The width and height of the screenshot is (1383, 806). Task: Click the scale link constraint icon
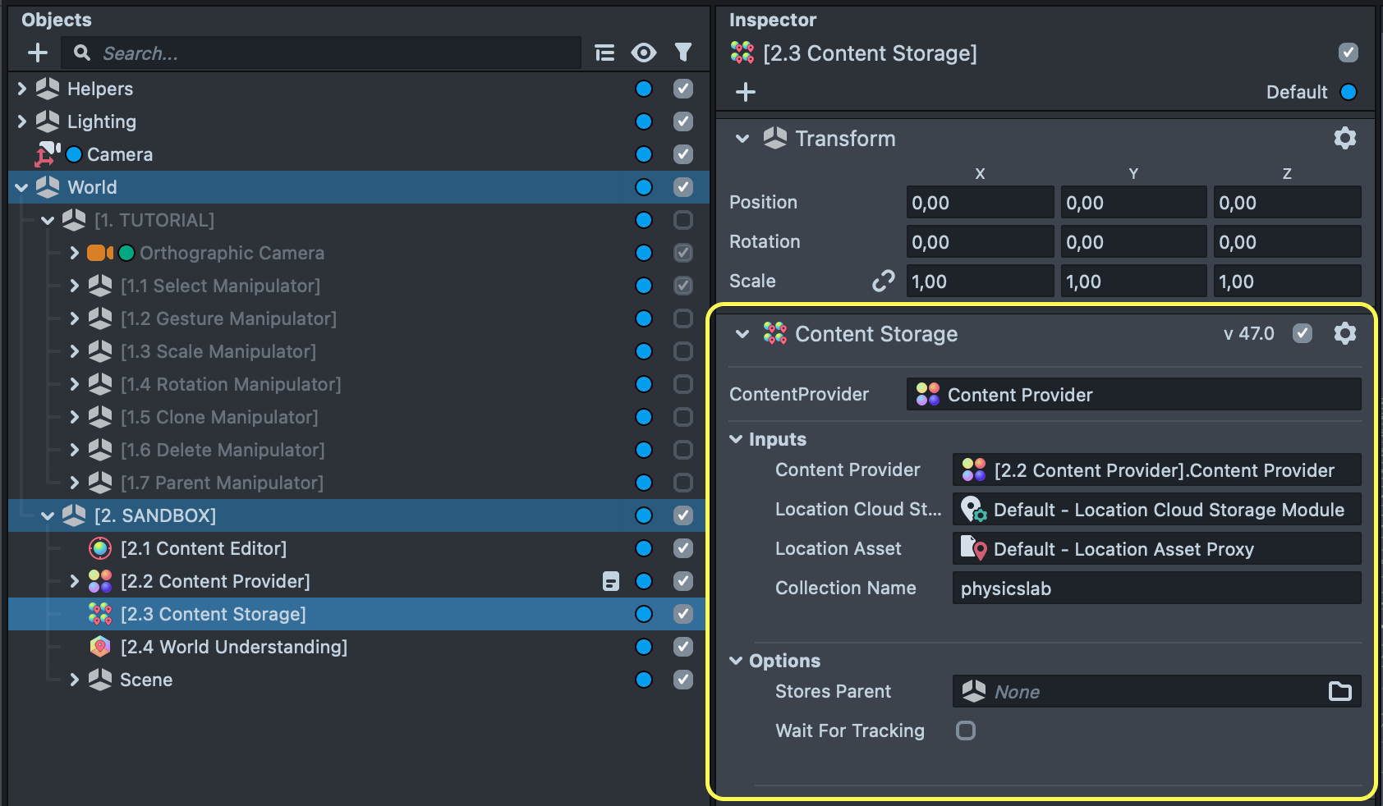tap(883, 282)
